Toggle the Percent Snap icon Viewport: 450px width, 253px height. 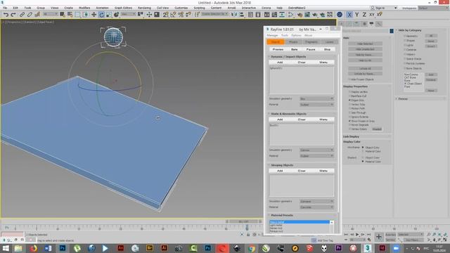coord(181,14)
